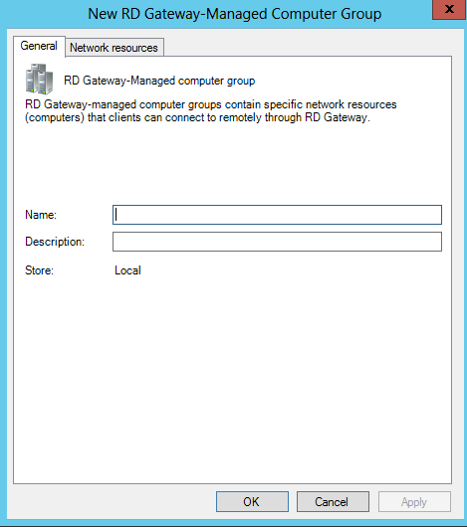
Task: Click the line starting "(computers) that clients can connect"
Action: pos(197,117)
